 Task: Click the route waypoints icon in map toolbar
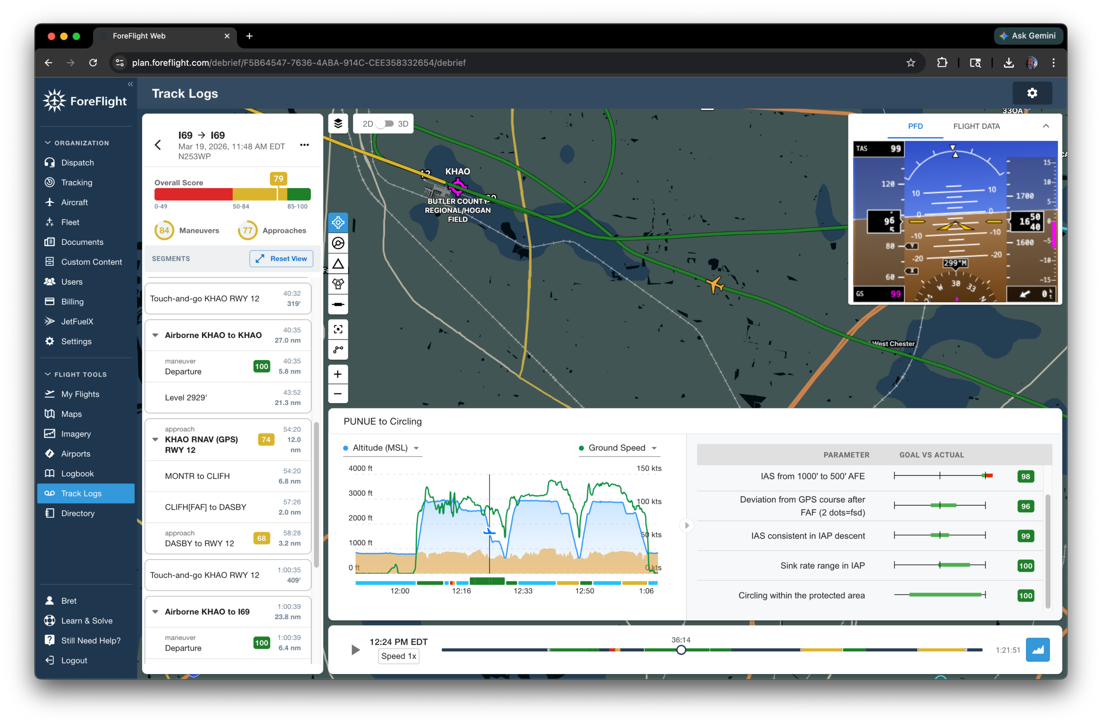pos(338,350)
